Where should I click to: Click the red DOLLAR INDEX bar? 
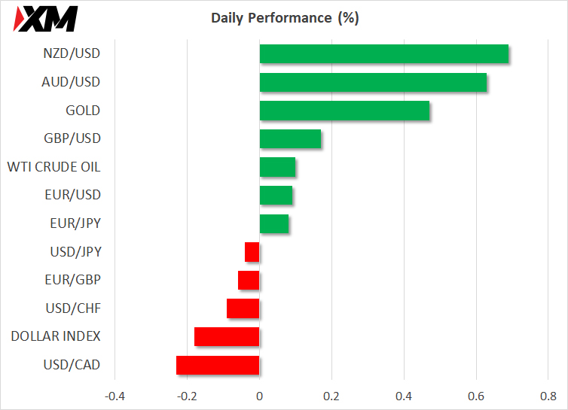pos(227,337)
